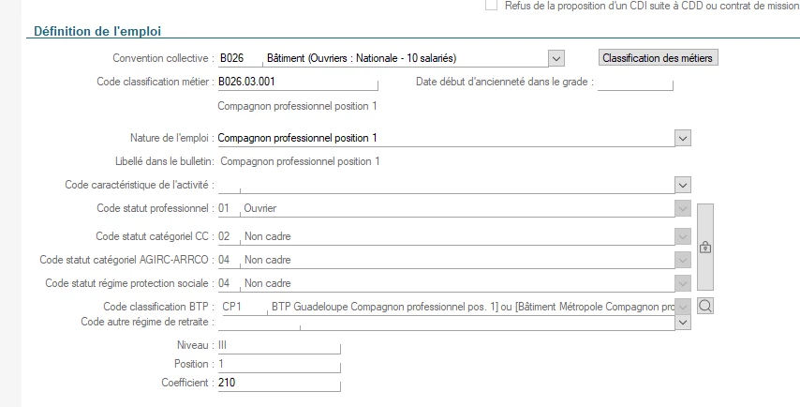
Task: Tick the Refus de la proposition d'un CDI checkbox
Action: pos(491,6)
